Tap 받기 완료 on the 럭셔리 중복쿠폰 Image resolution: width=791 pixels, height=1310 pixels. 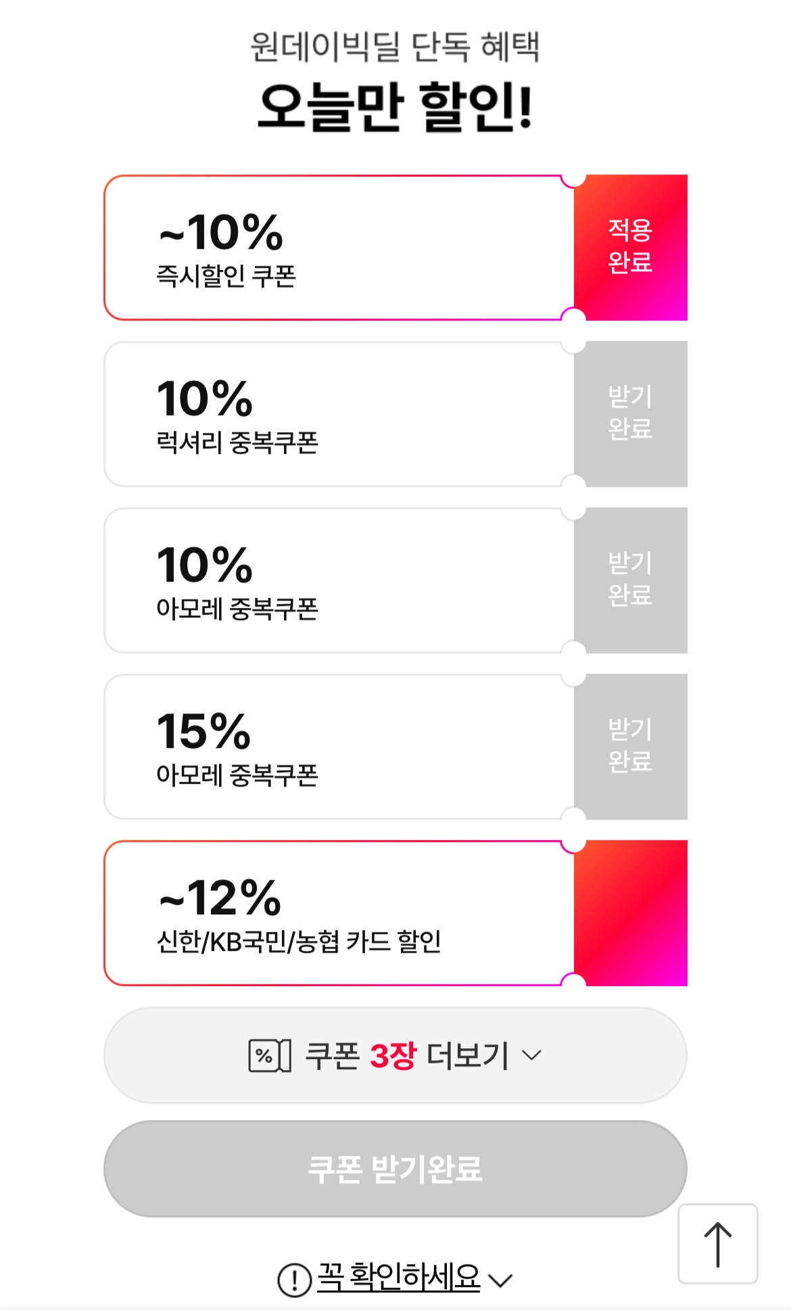coord(630,413)
